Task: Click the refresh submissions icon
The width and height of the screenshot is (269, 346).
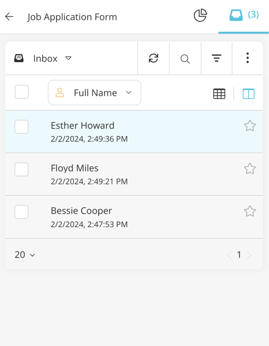Action: point(153,58)
